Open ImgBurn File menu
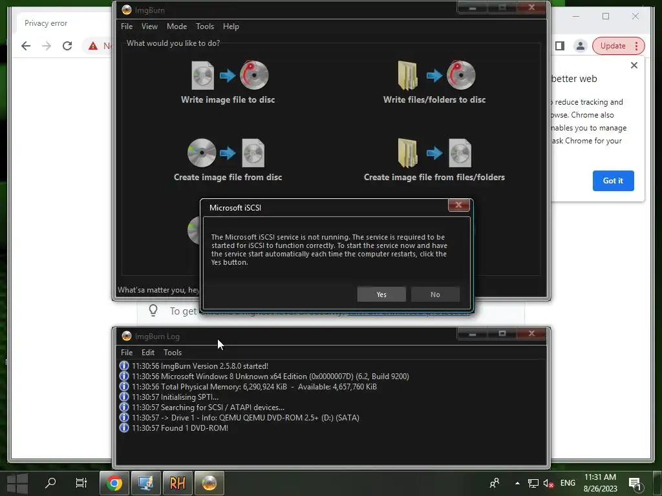662x496 pixels. (127, 26)
